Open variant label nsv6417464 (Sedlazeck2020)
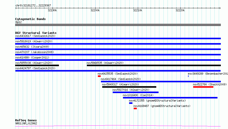The image size is (228, 129). [x=121, y=79]
